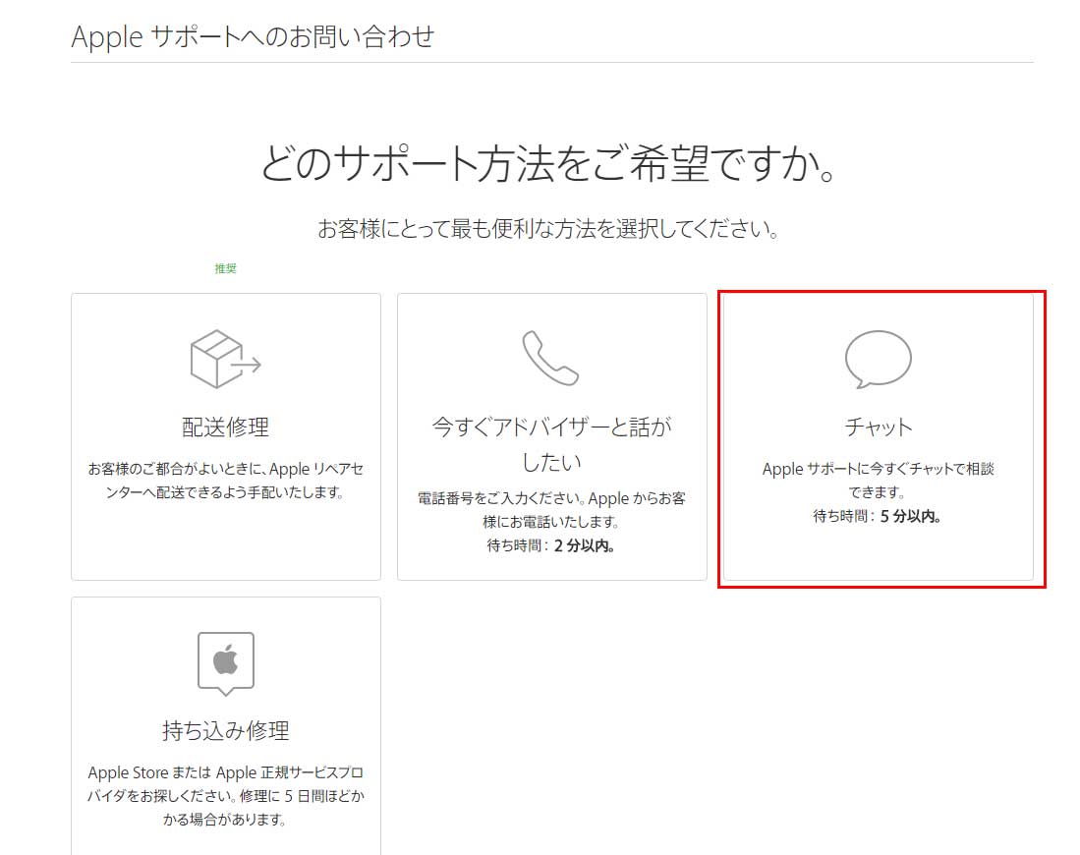Click the red-outlined chat card's empty bottom area
Screen dimensions: 1080x855
coord(878,555)
